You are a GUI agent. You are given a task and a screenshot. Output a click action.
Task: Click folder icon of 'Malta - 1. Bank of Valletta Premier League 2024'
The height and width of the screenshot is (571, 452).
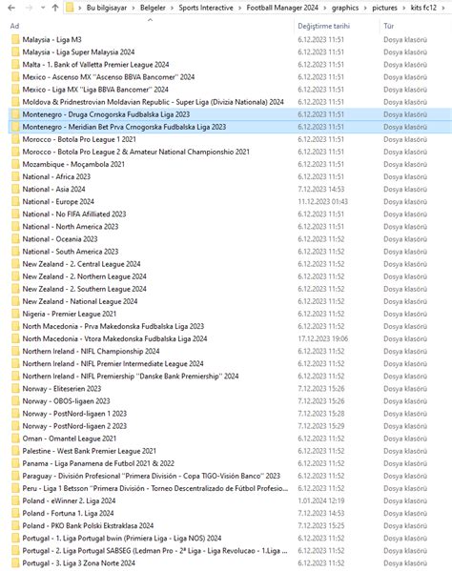[15, 65]
